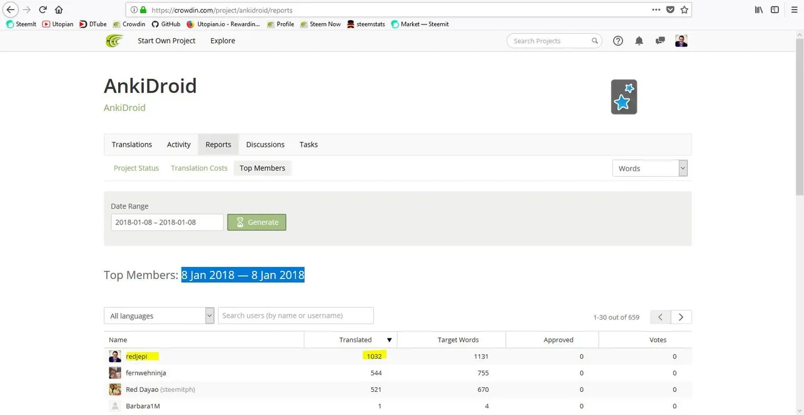Click the 1032 translated words value
The width and height of the screenshot is (804, 415).
pyautogui.click(x=374, y=356)
